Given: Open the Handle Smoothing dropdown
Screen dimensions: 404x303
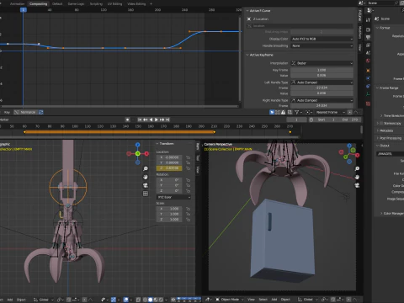Looking at the screenshot, I should tap(322, 45).
